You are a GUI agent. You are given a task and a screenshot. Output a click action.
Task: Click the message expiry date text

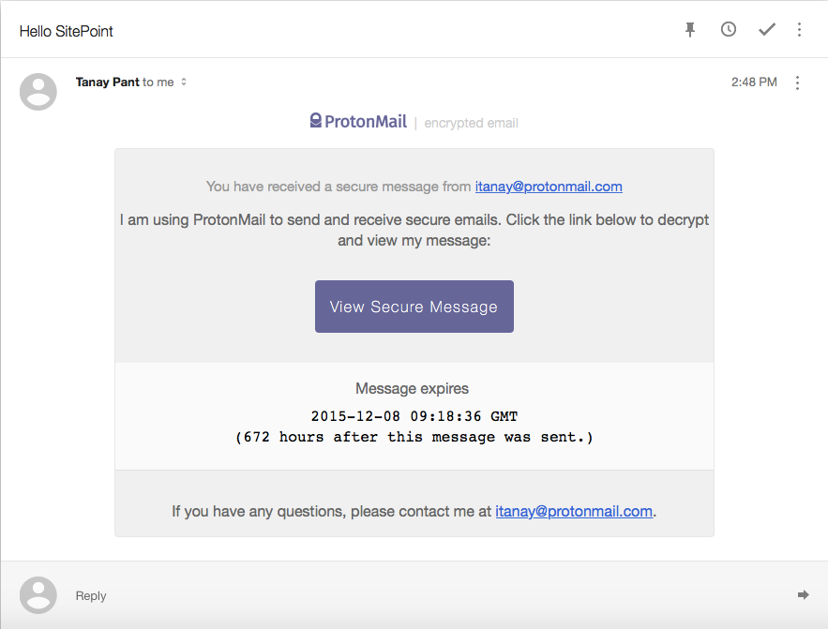click(414, 416)
